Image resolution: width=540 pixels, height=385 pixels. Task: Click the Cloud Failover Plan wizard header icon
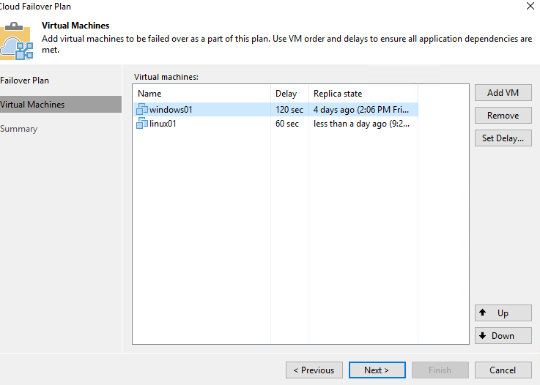[x=17, y=40]
